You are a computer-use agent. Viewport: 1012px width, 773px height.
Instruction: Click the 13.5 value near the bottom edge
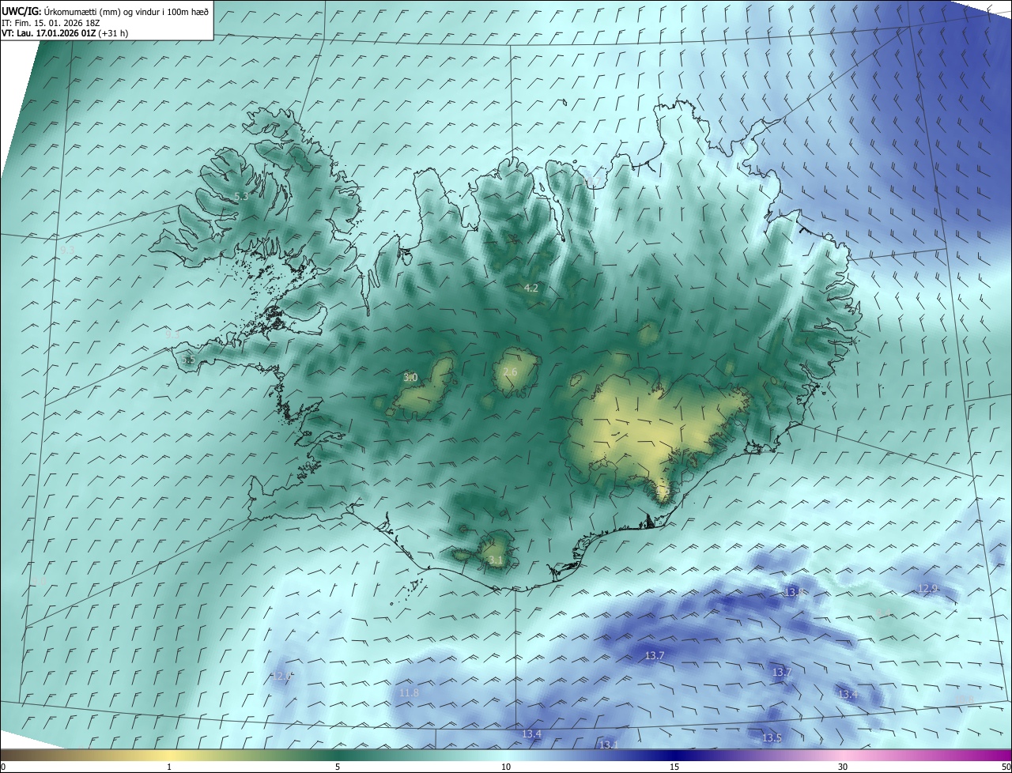pyautogui.click(x=772, y=738)
